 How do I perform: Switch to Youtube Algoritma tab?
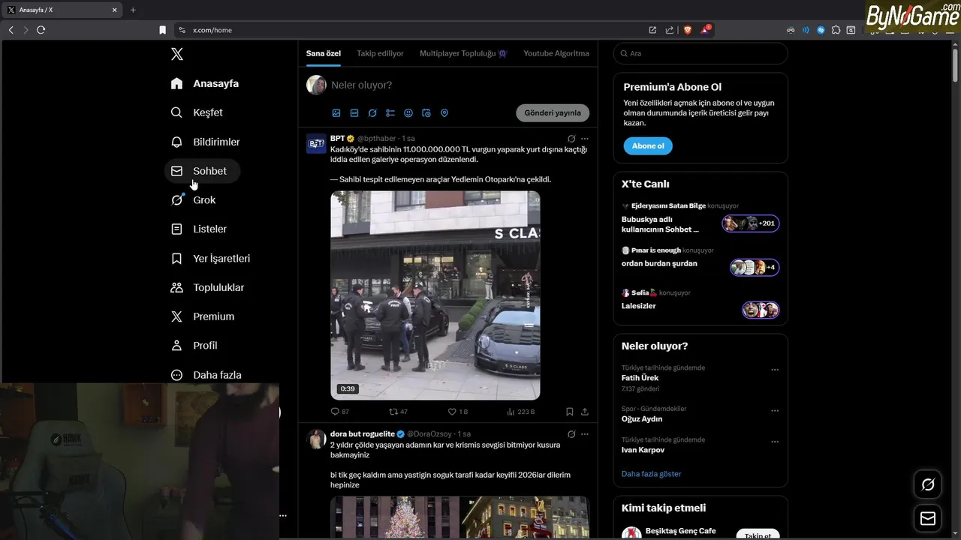point(556,53)
